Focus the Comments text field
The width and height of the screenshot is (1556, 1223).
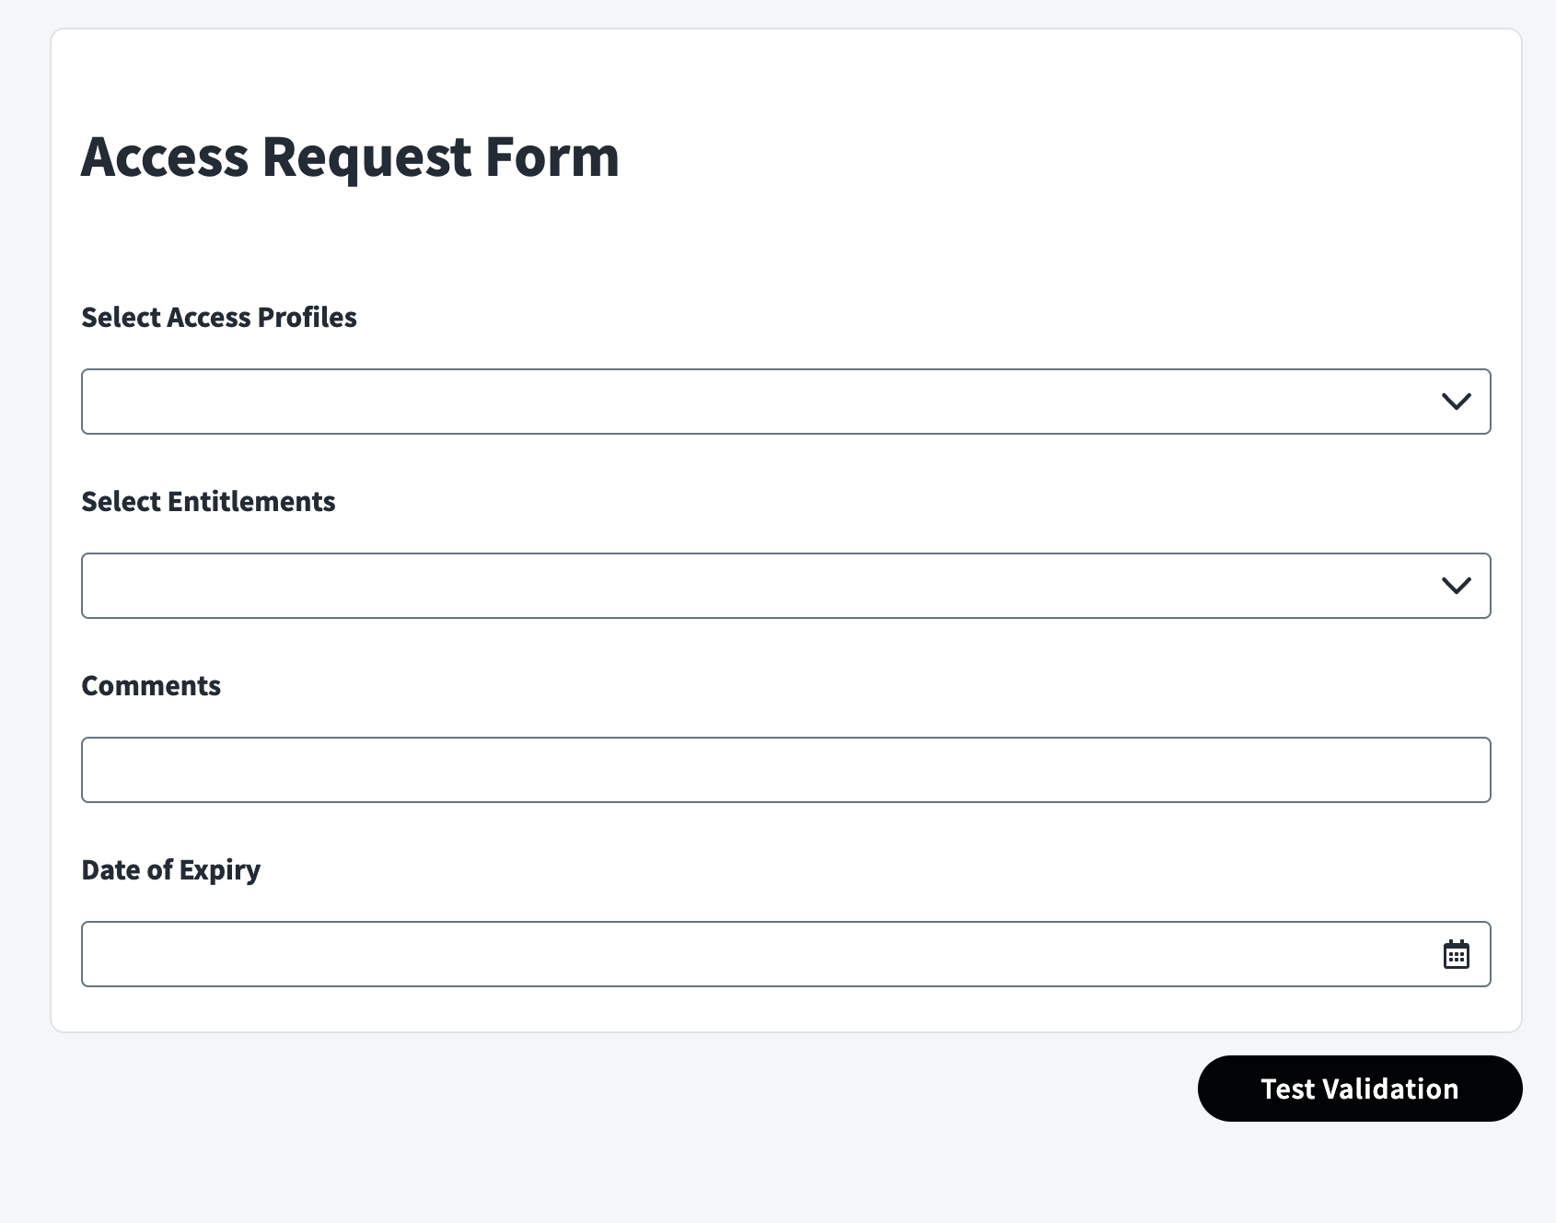click(x=785, y=770)
